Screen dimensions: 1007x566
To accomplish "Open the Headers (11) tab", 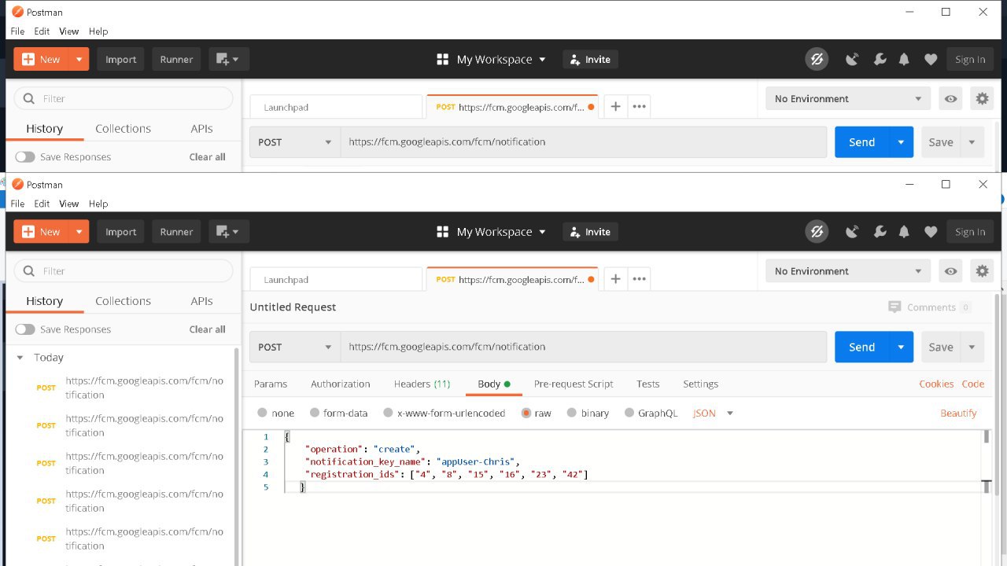I will [422, 384].
